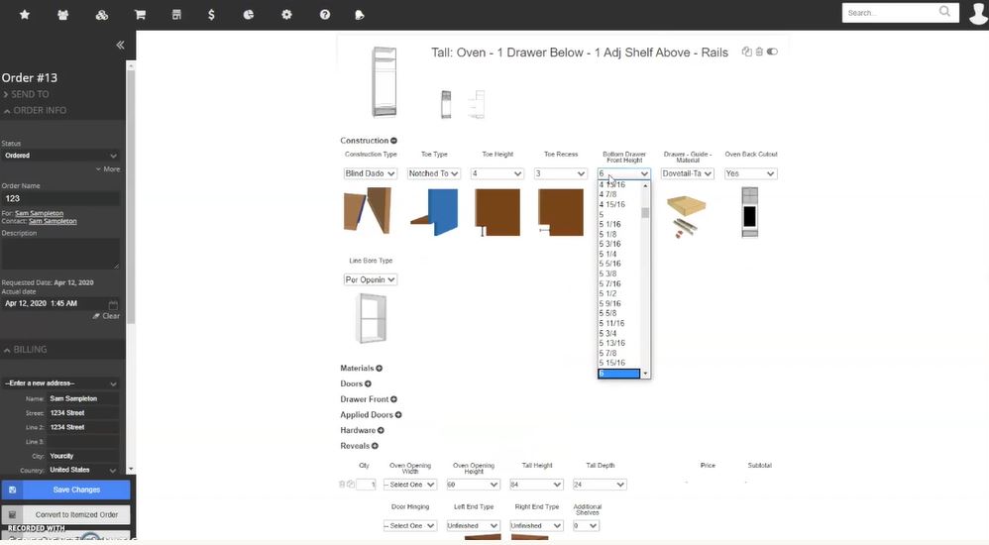The height and width of the screenshot is (545, 989).
Task: Expand the Drawer Front section
Action: [x=393, y=399]
